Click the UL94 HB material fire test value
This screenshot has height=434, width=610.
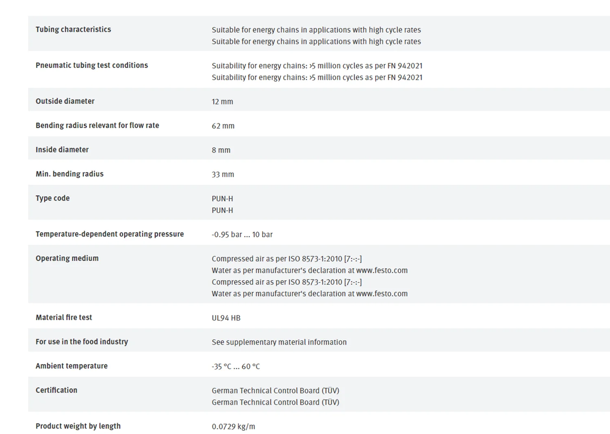tap(226, 318)
